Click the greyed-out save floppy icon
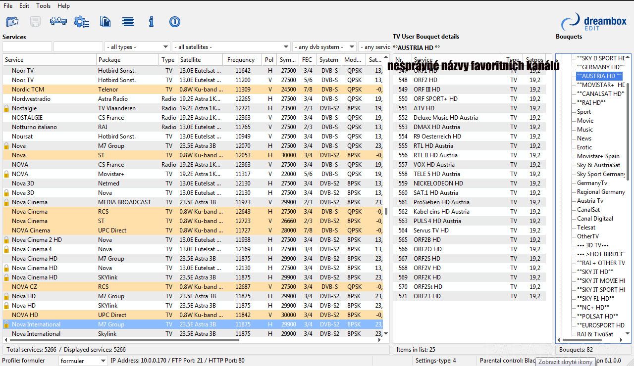Screen dimensions: 634x366 point(35,22)
